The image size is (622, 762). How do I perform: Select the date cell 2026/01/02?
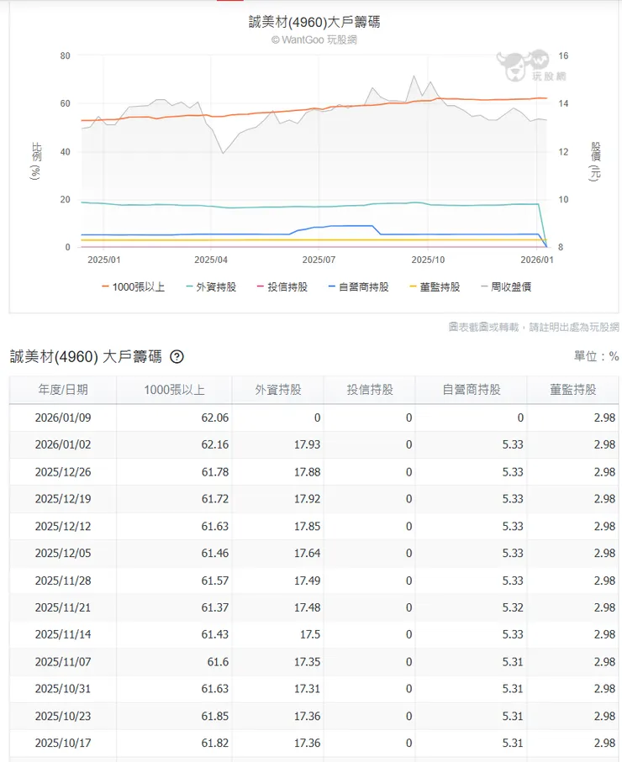[63, 444]
